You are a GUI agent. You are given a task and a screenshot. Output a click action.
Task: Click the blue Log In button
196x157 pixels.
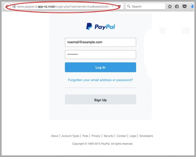[x=101, y=67]
